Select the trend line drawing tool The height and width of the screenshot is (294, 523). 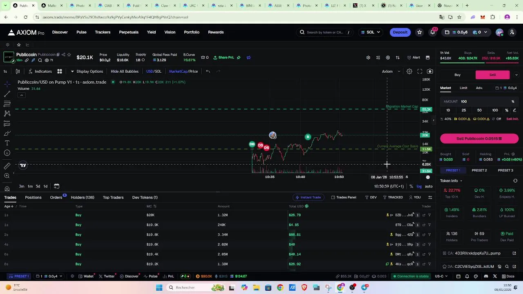pos(7,94)
